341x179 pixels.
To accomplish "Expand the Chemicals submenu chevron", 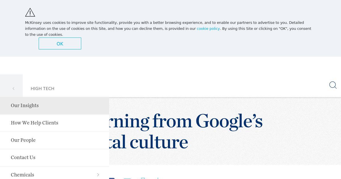I will [98, 175].
